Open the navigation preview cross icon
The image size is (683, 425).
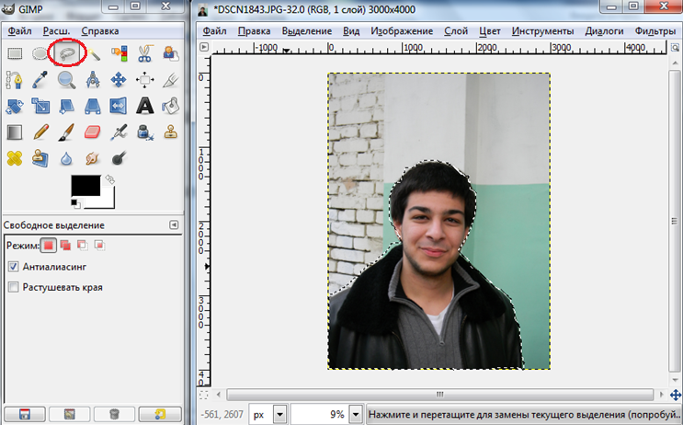pos(676,395)
